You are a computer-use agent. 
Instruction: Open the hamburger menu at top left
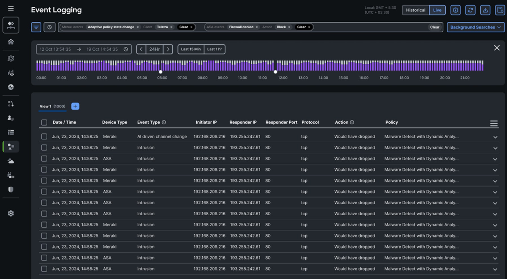[11, 8]
